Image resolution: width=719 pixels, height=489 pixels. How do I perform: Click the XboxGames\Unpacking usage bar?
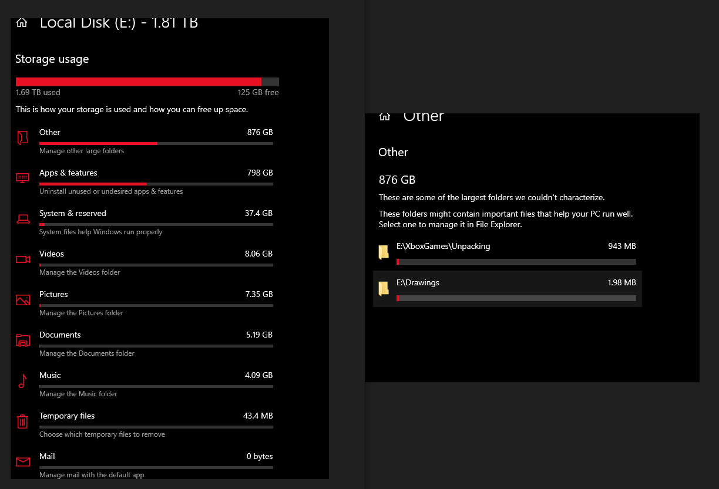[516, 262]
